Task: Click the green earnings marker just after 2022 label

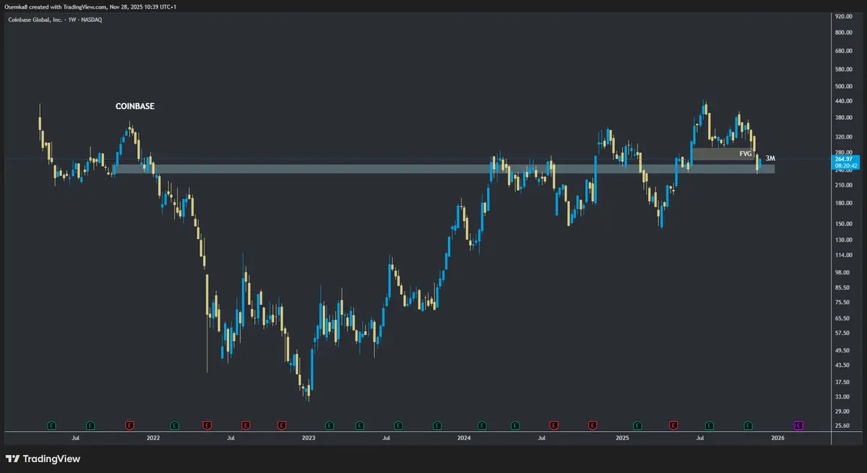Action: point(174,425)
